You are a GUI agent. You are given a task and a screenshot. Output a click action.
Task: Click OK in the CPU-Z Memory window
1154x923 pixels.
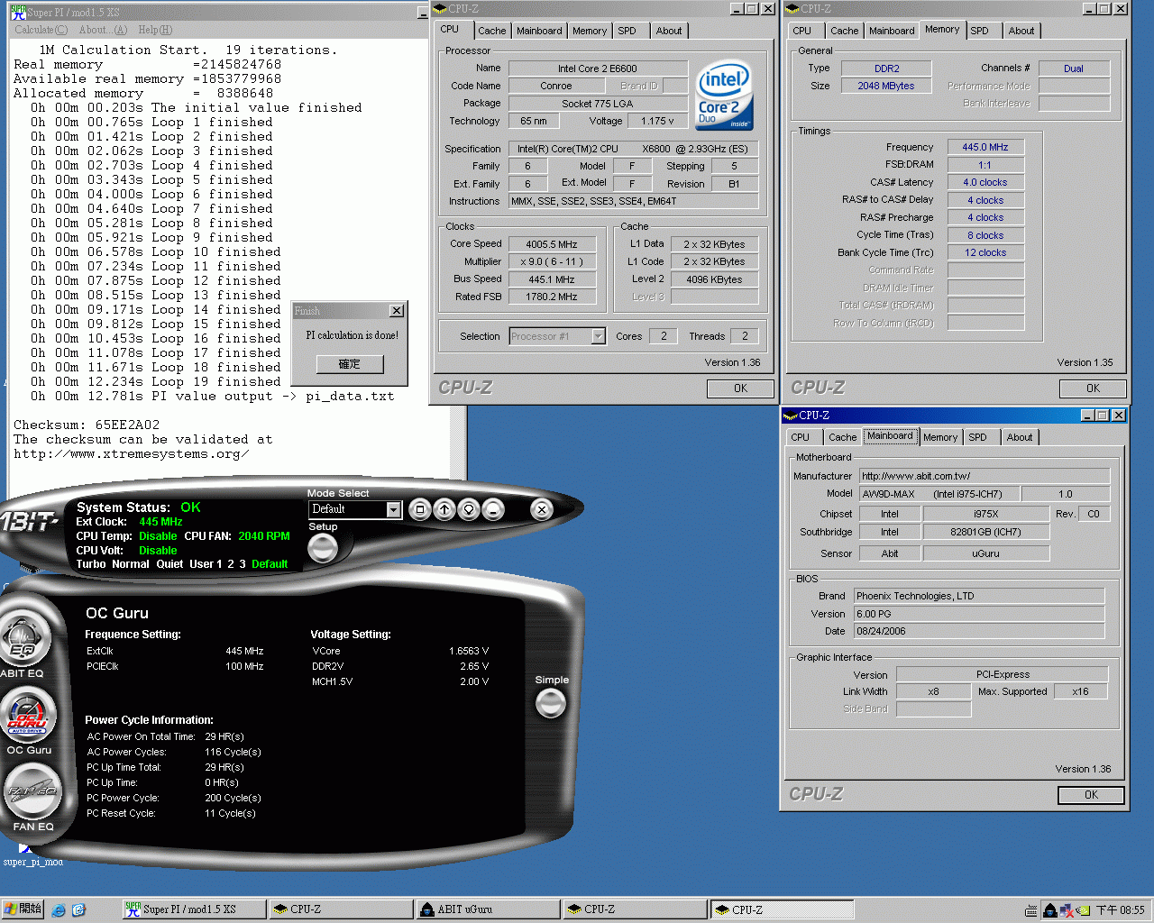(1093, 388)
